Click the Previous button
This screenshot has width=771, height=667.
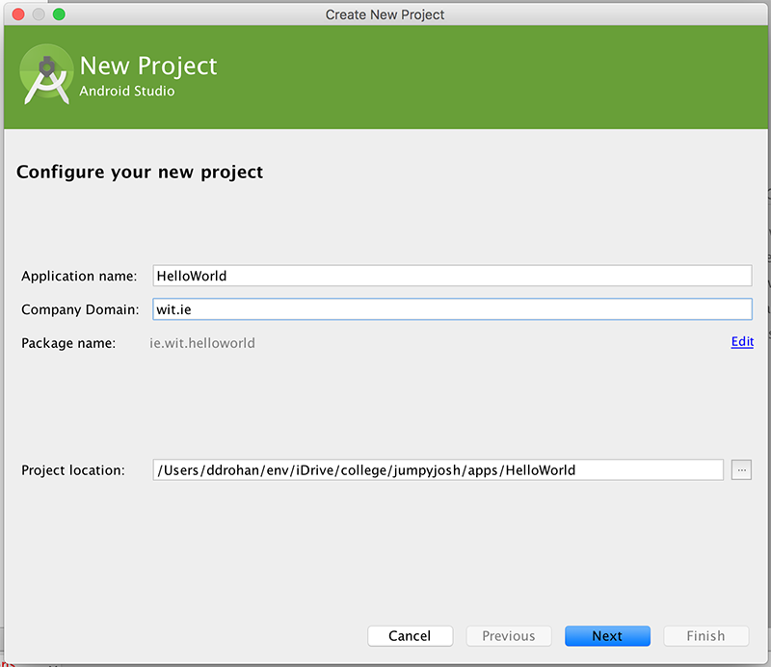pyautogui.click(x=509, y=636)
